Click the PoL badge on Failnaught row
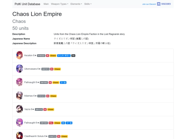 [x=51, y=123]
